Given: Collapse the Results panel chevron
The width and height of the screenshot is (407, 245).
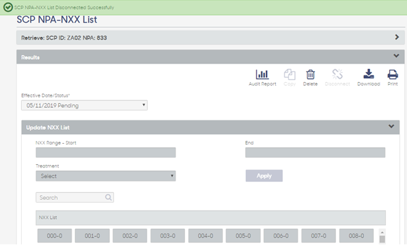Looking at the screenshot, I should [396, 56].
